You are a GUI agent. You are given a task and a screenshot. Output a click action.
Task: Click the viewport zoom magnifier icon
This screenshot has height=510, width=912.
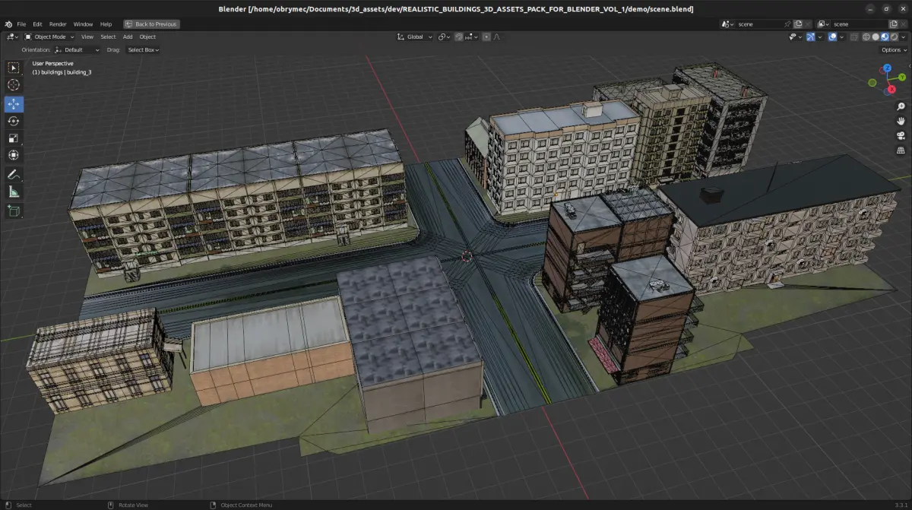click(901, 107)
